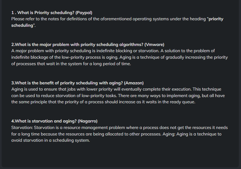Click the sentence starting "Aging is used to ensure"

81,89
